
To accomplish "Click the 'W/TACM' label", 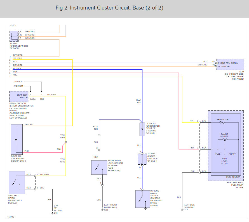I will [18, 82].
